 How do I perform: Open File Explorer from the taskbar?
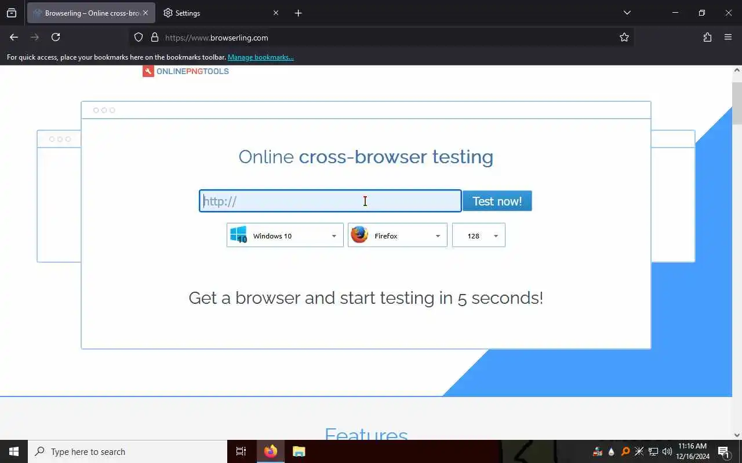click(x=299, y=451)
